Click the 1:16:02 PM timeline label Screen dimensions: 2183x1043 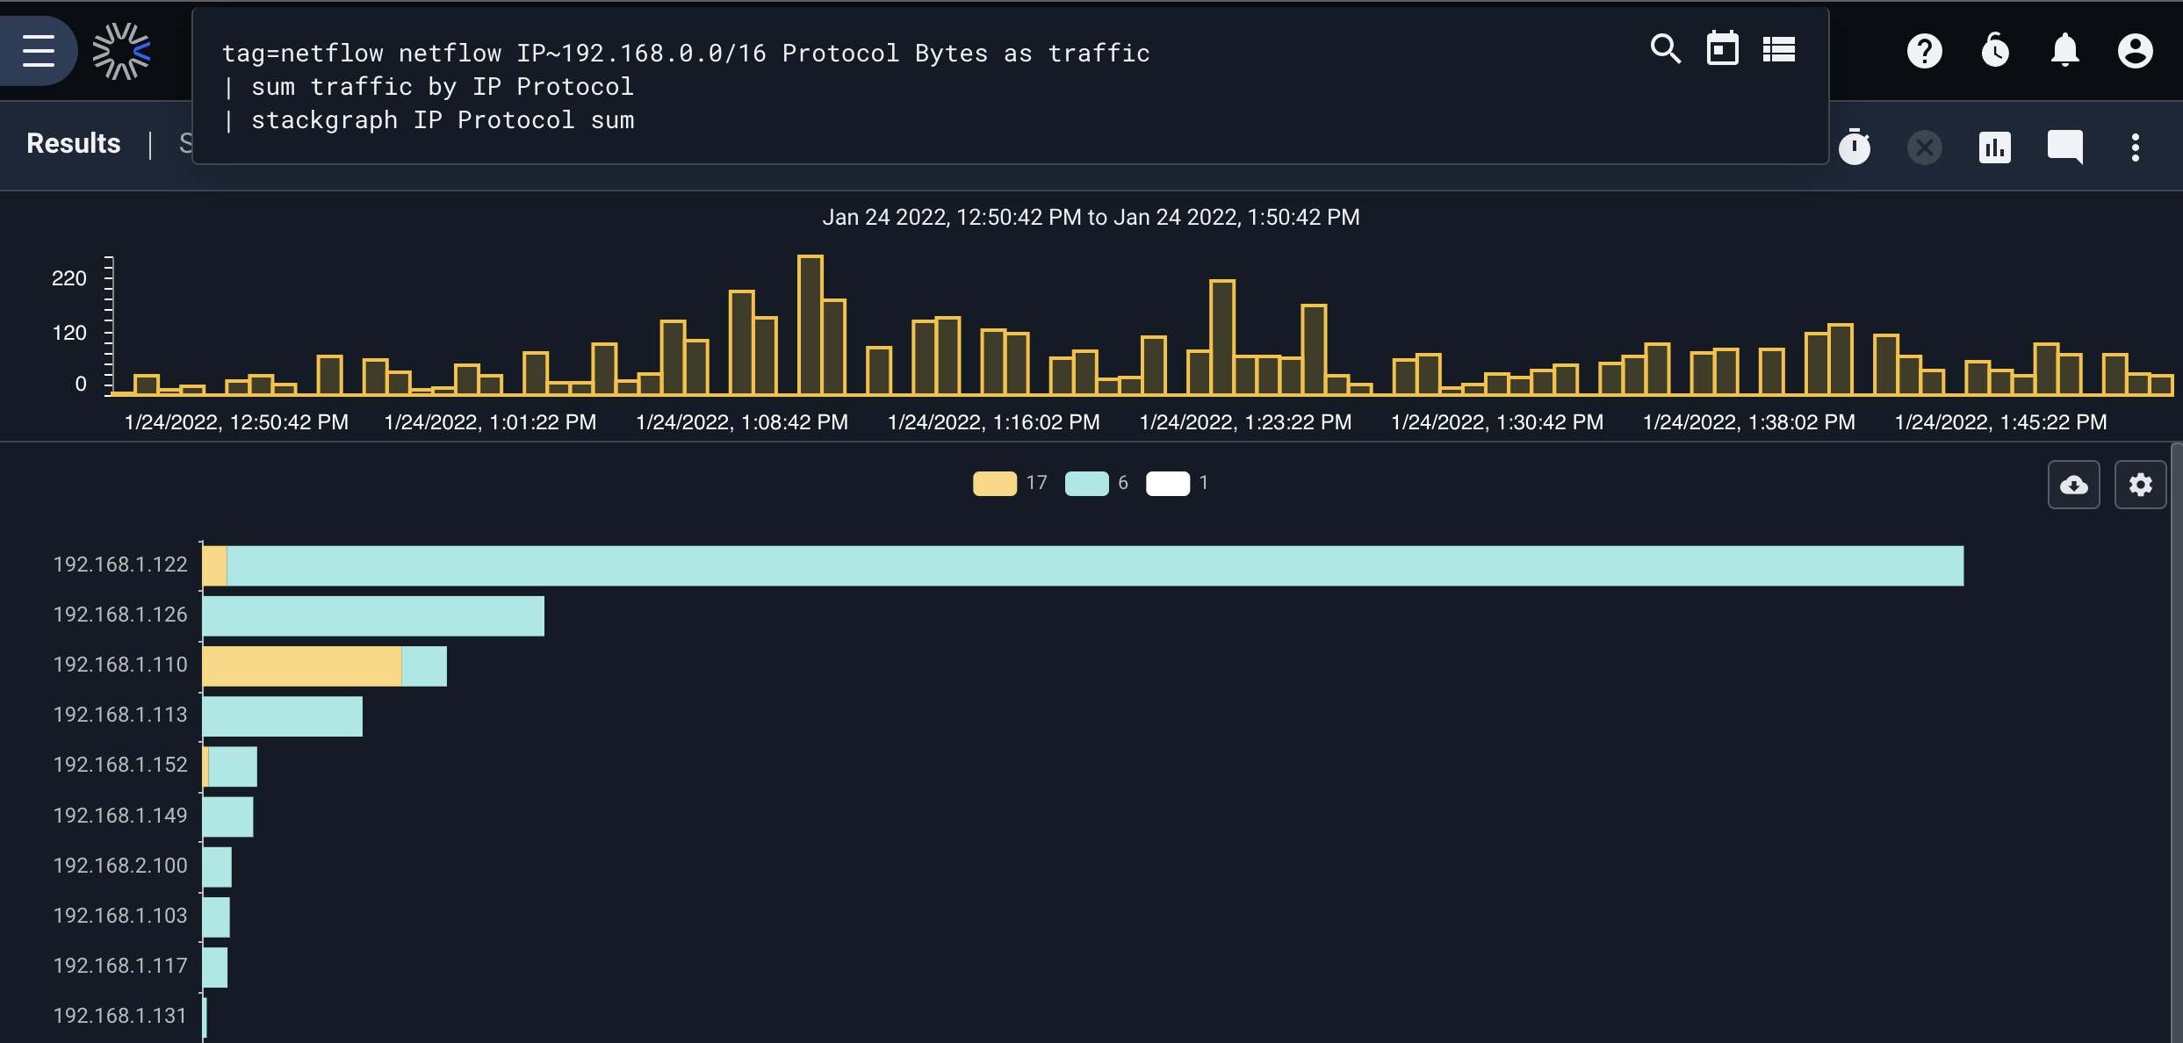[x=994, y=422]
